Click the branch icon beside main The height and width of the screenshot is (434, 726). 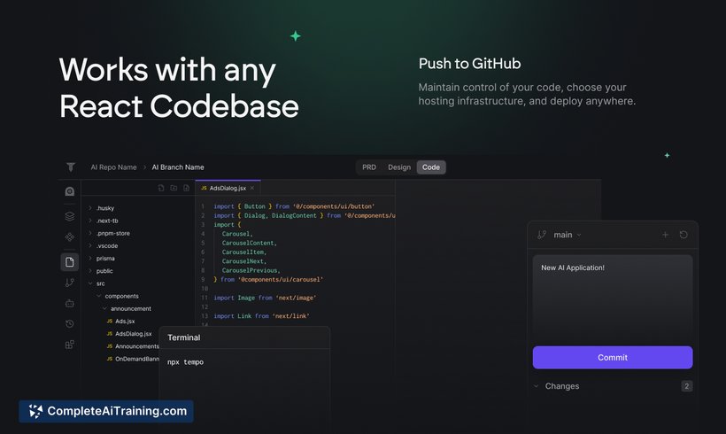point(542,235)
